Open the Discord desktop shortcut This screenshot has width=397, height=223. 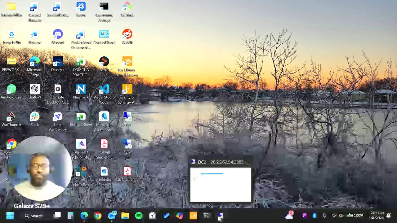tap(58, 37)
